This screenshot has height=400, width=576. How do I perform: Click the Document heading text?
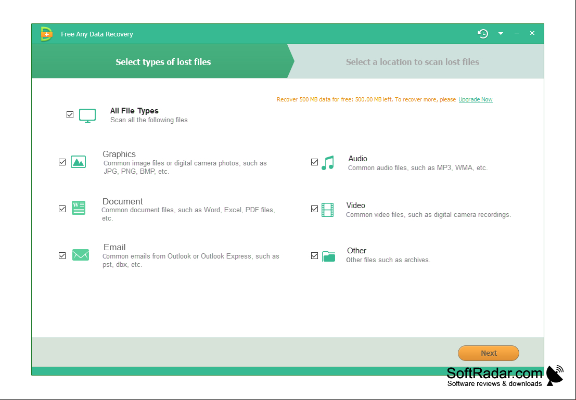point(123,201)
